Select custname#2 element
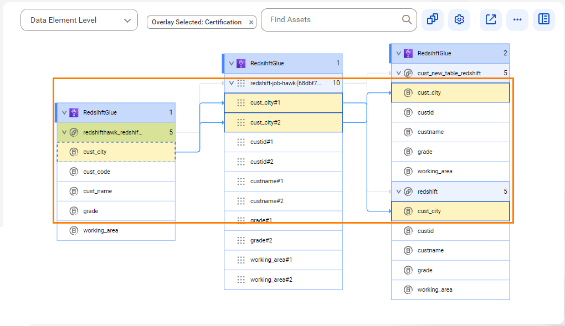This screenshot has width=565, height=326. click(283, 201)
